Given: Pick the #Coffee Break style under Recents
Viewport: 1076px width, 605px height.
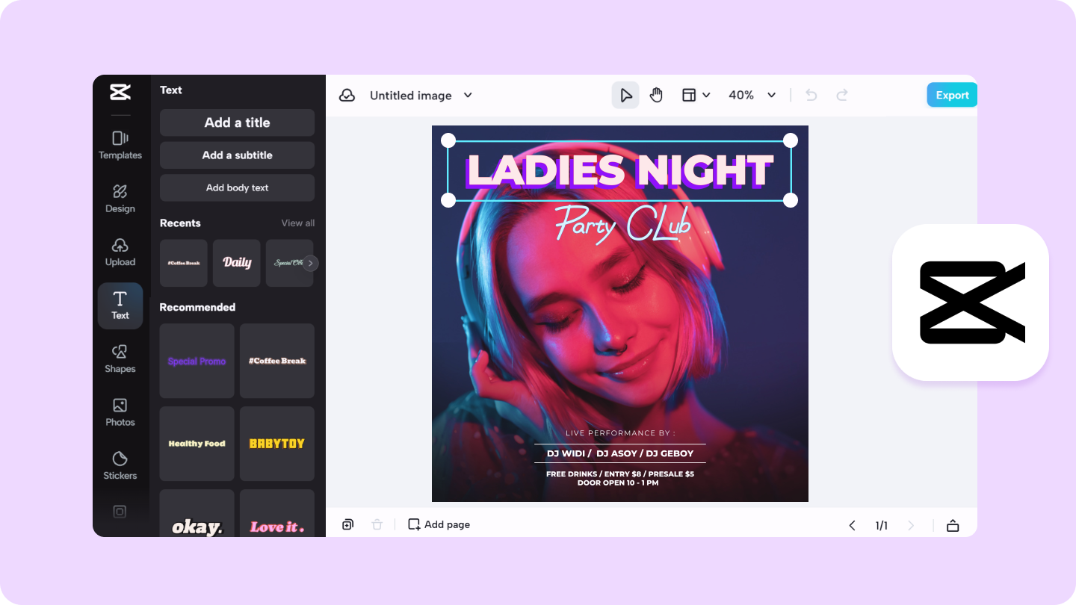Looking at the screenshot, I should pyautogui.click(x=184, y=263).
